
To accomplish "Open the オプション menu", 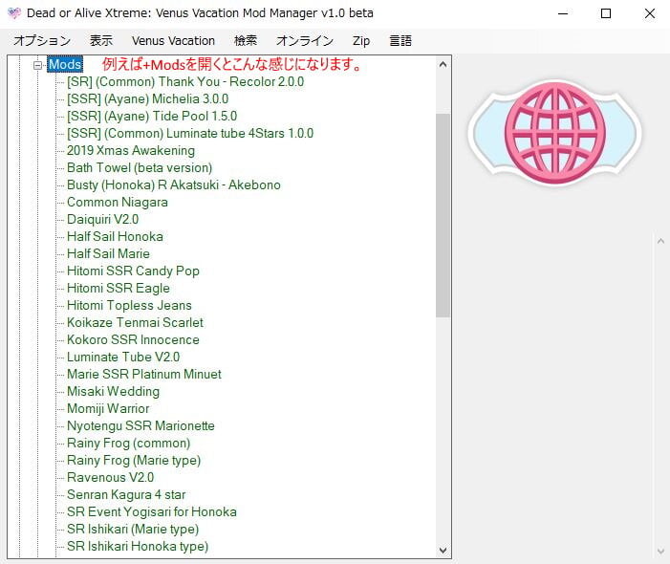I will click(42, 40).
